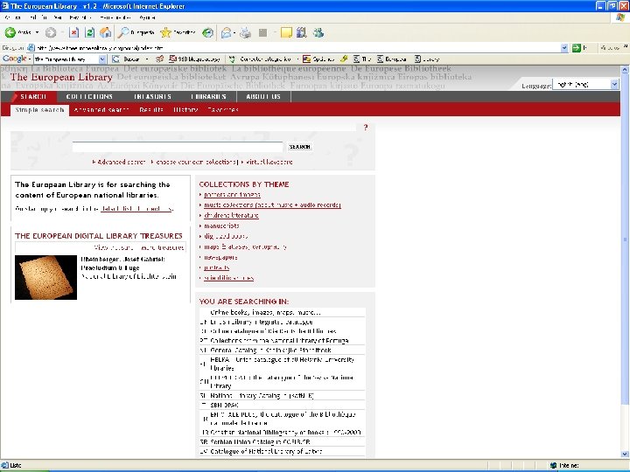Open the posters and images theme link
The width and height of the screenshot is (630, 472).
click(x=232, y=195)
